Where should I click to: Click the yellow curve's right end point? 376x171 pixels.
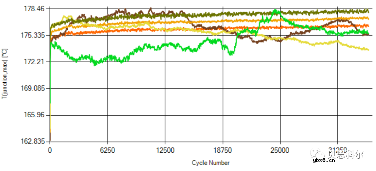(368, 49)
